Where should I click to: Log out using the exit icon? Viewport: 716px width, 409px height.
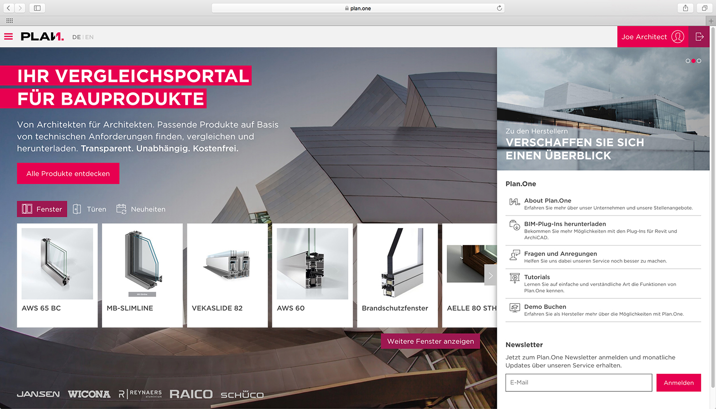pos(699,37)
